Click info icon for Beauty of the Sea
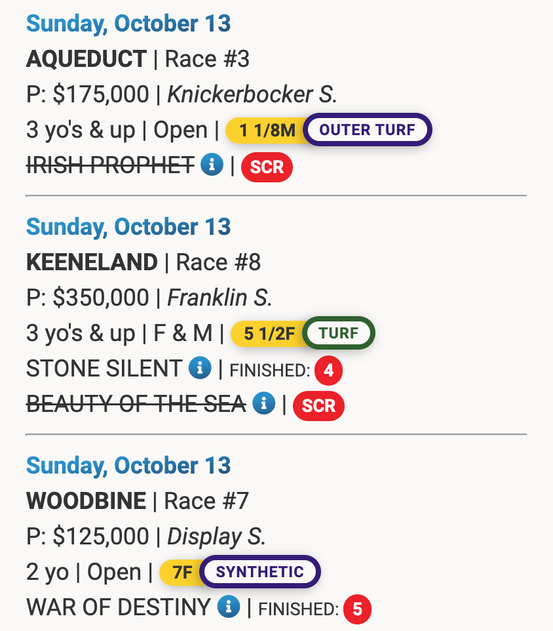 coord(263,403)
